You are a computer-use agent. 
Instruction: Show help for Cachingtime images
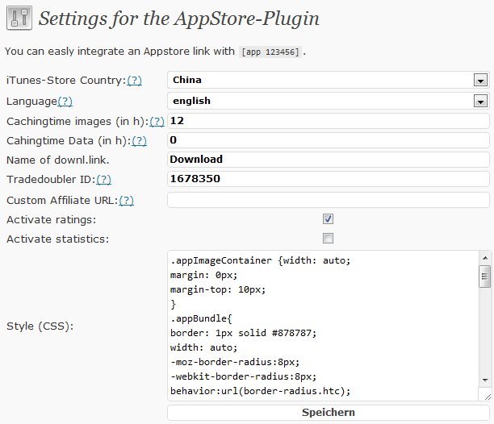point(157,122)
